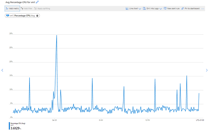Click the highest CPU spike near Sat 20
The image size is (209, 131).
(57, 35)
